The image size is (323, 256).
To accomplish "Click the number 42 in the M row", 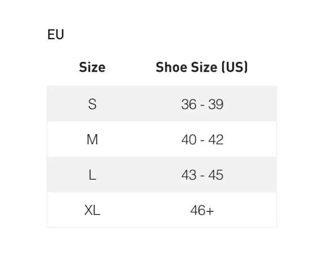I will pyautogui.click(x=216, y=139).
